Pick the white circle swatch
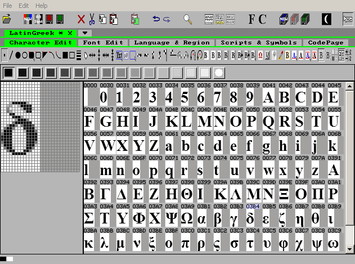The image size is (355, 264). [219, 73]
